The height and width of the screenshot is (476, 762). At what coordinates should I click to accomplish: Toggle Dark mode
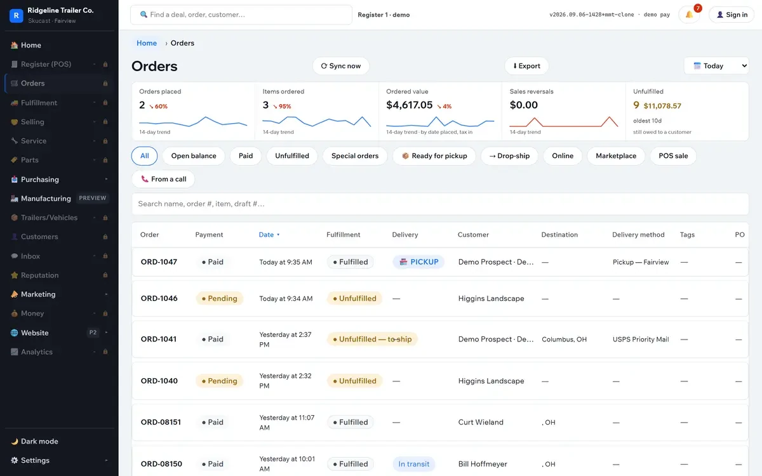pos(59,441)
